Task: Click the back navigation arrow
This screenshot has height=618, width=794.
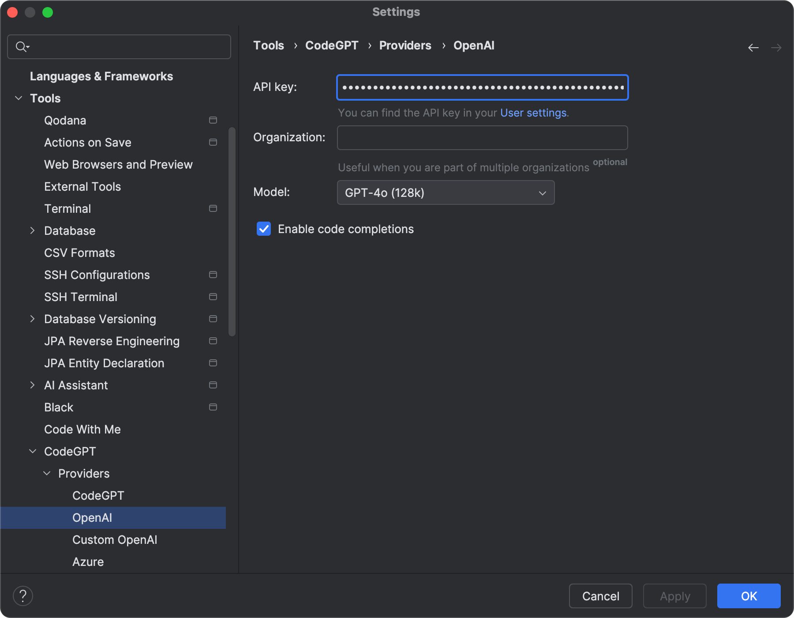Action: click(753, 48)
